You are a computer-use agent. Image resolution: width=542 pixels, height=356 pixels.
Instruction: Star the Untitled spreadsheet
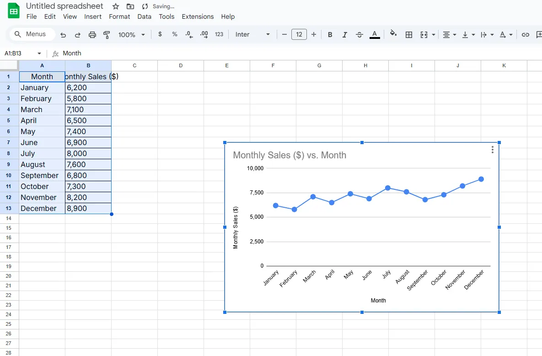point(116,6)
